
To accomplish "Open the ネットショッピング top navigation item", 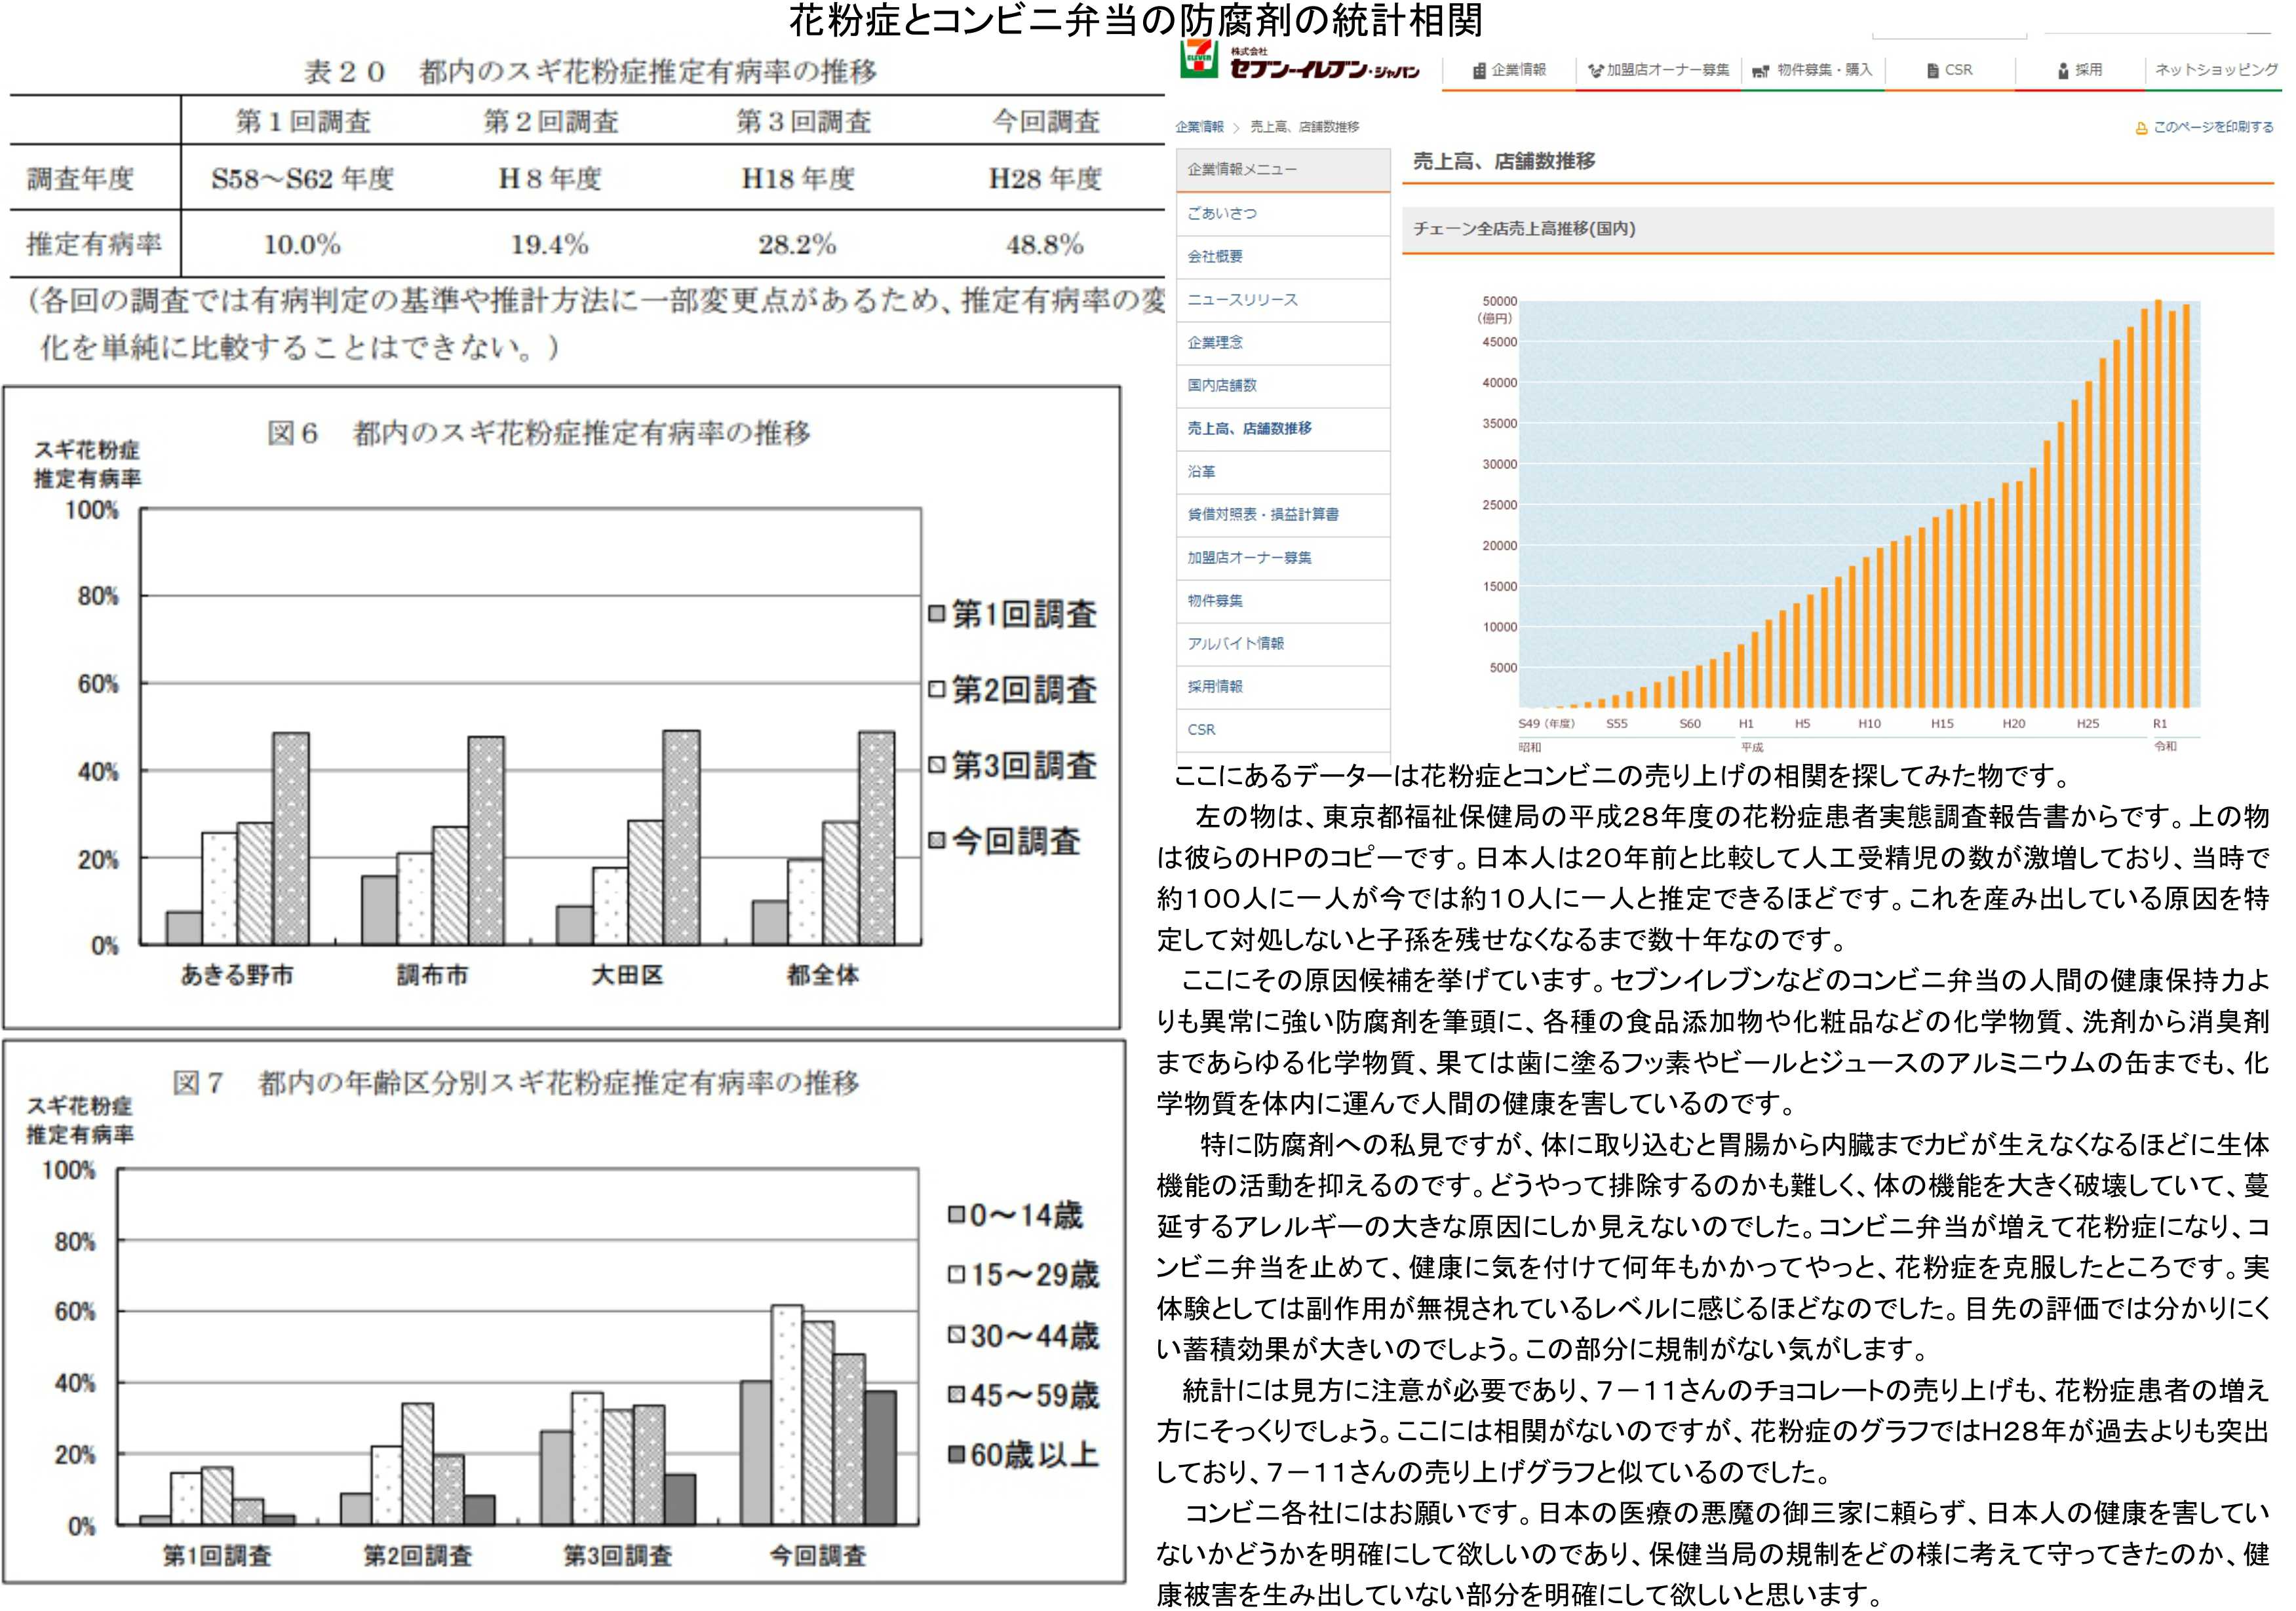I will pos(2216,70).
